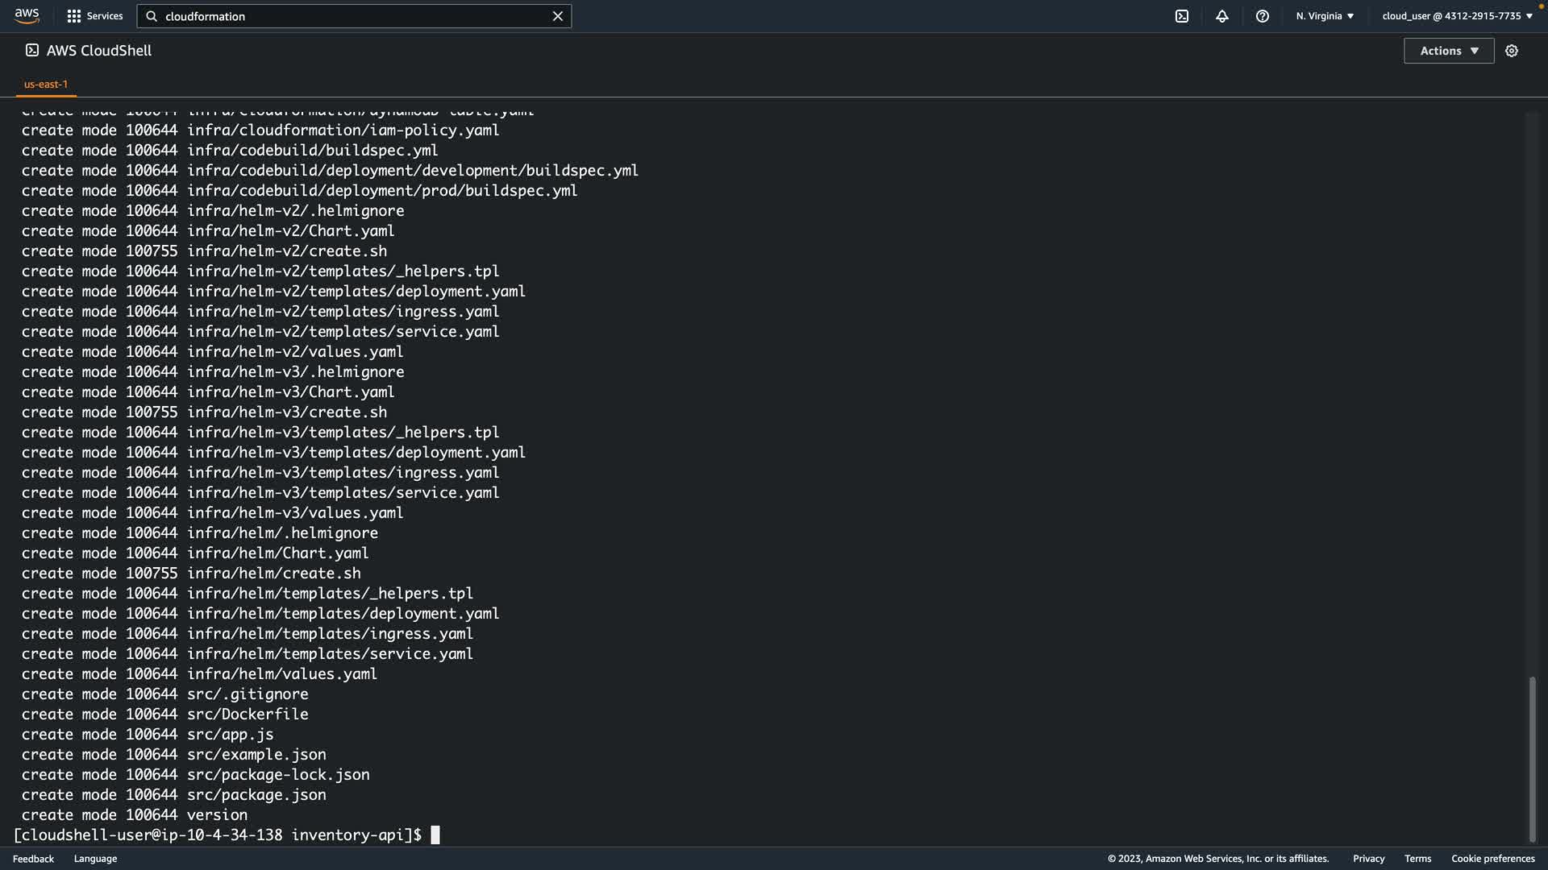Image resolution: width=1548 pixels, height=870 pixels.
Task: Open the Services grid menu
Action: click(74, 16)
